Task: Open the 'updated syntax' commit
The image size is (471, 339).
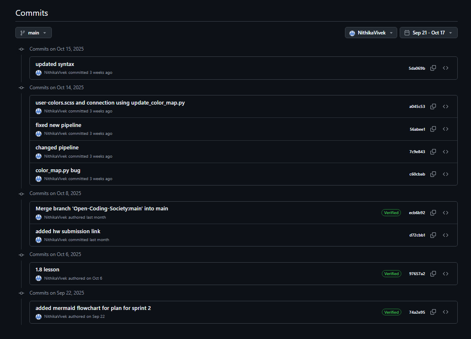Action: (x=55, y=64)
